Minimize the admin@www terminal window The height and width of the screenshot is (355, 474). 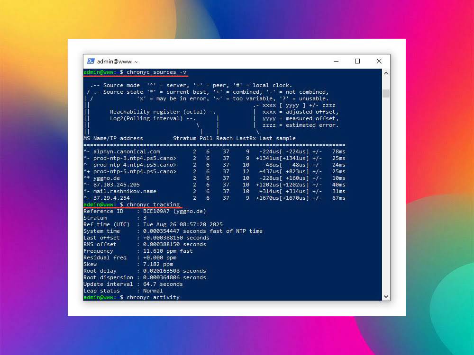336,61
